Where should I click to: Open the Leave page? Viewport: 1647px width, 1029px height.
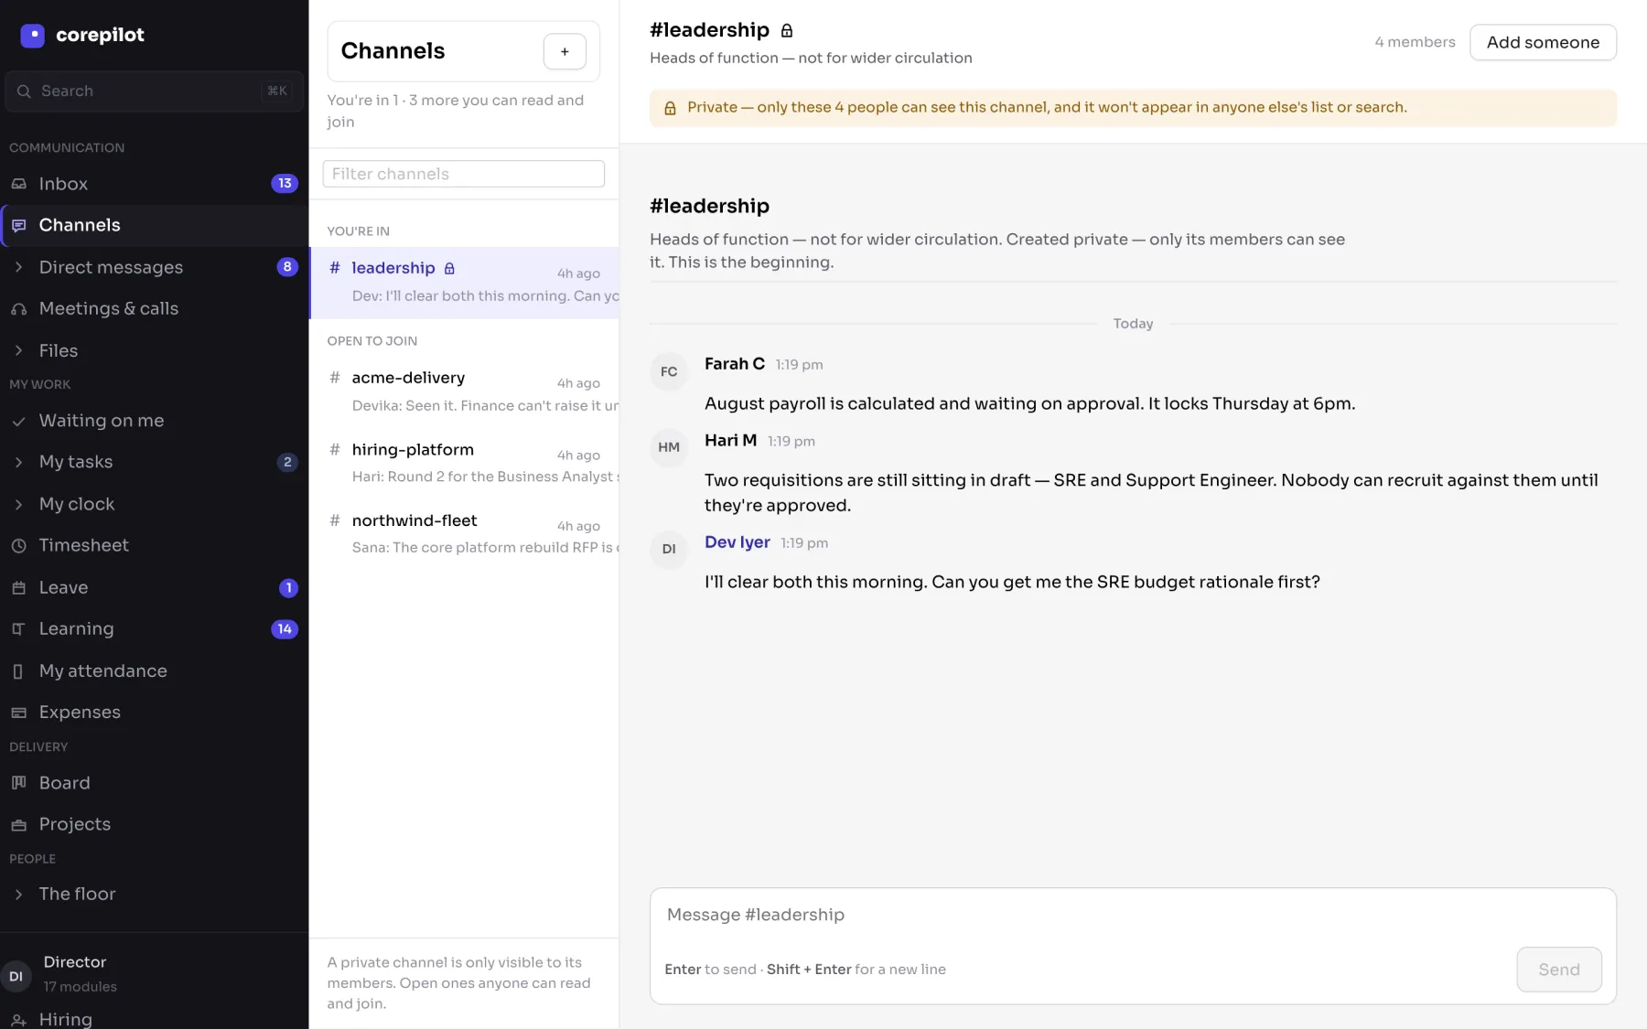[154, 588]
